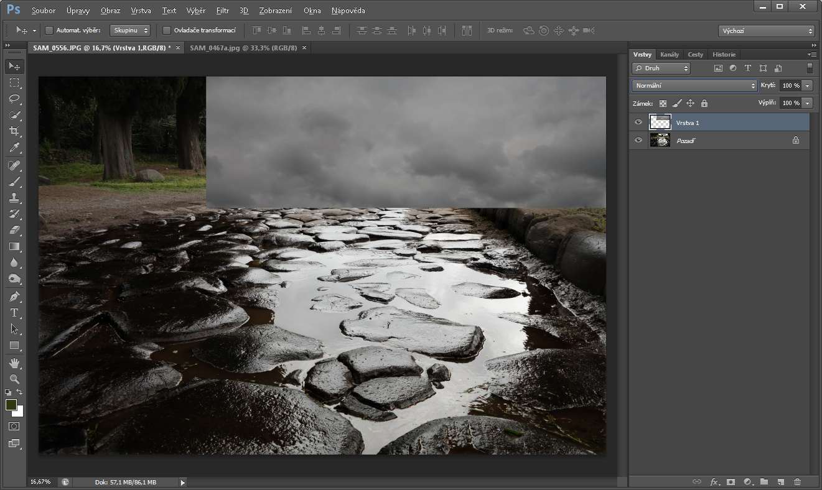The width and height of the screenshot is (822, 490).
Task: Enable Ovladače transformací checkbox
Action: coord(166,30)
